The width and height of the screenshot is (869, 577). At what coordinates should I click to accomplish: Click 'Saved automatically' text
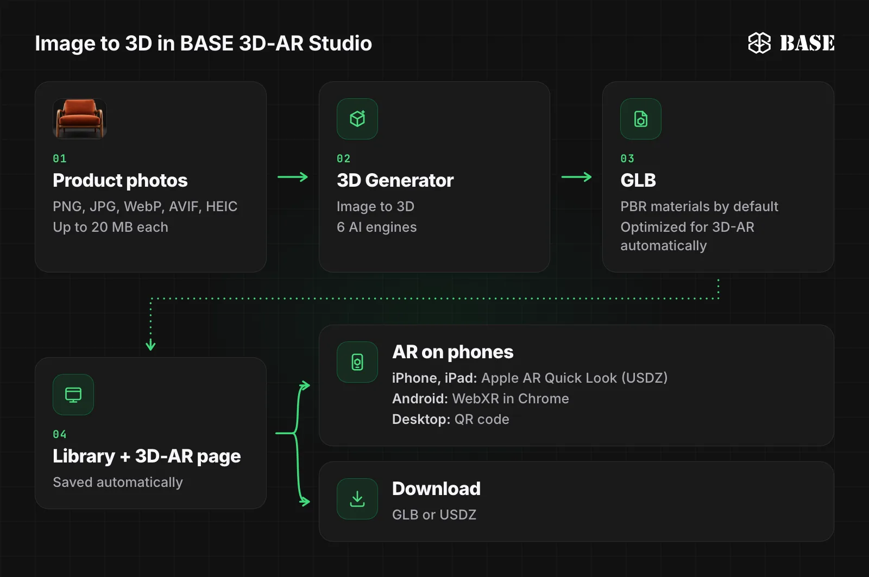[118, 482]
